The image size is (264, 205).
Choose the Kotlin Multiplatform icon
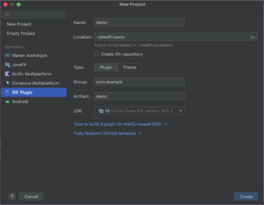7,74
